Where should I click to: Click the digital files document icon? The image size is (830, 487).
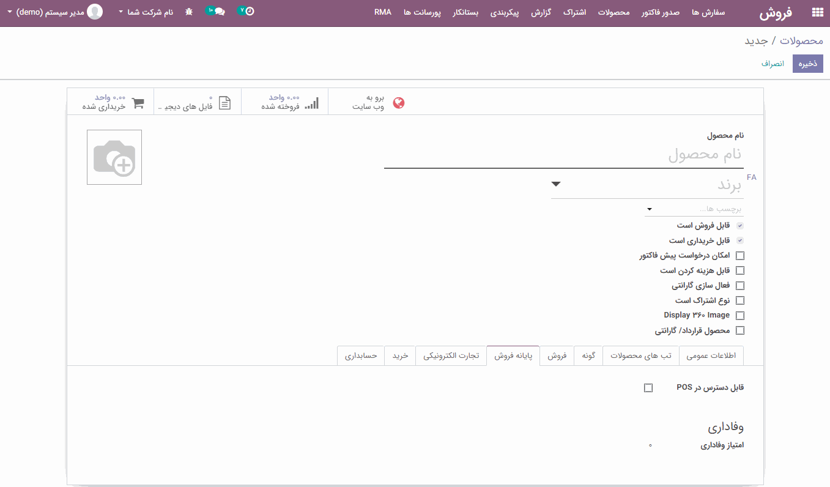tap(225, 103)
